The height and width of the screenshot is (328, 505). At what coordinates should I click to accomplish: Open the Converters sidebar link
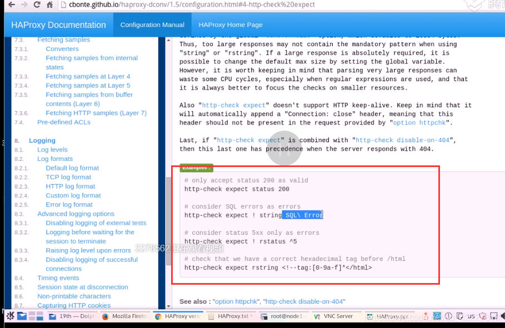62,49
